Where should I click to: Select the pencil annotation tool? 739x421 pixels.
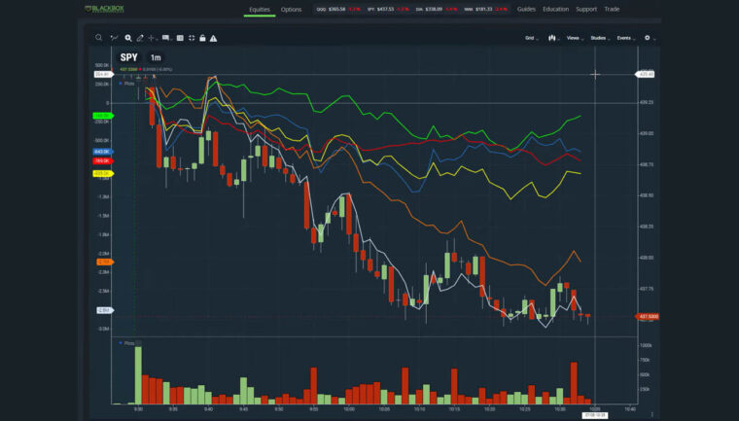pos(140,38)
